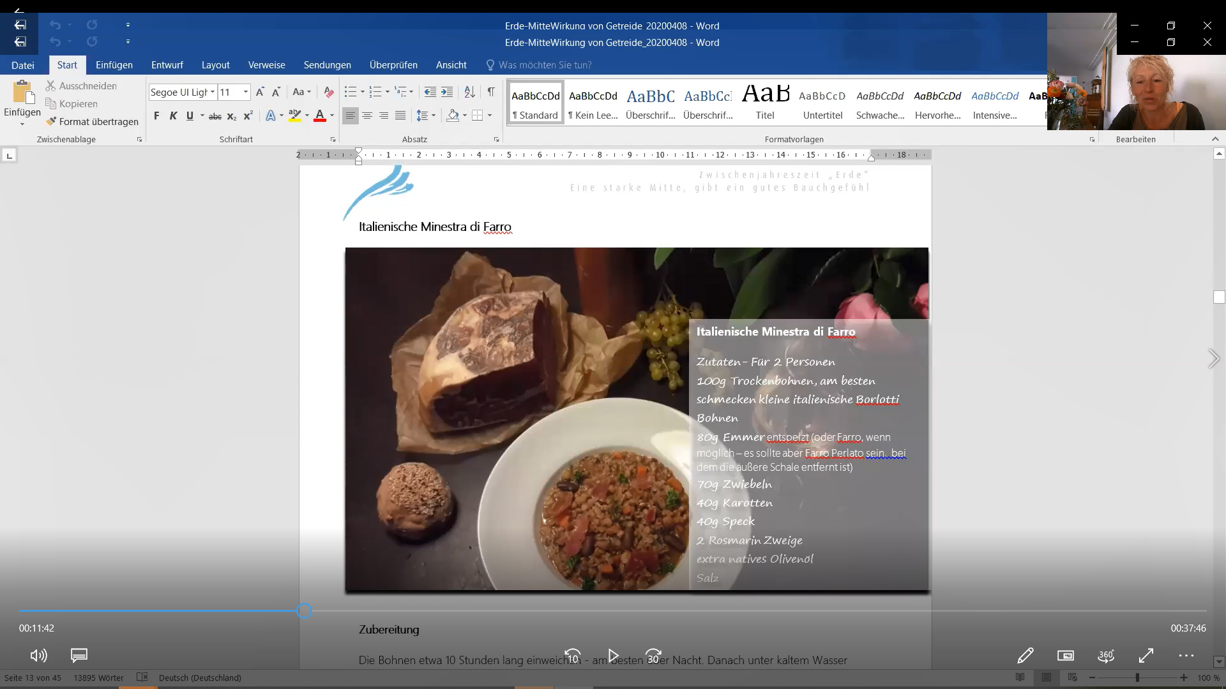Image resolution: width=1226 pixels, height=689 pixels.
Task: Sort text with the A-Z sort icon
Action: point(469,92)
